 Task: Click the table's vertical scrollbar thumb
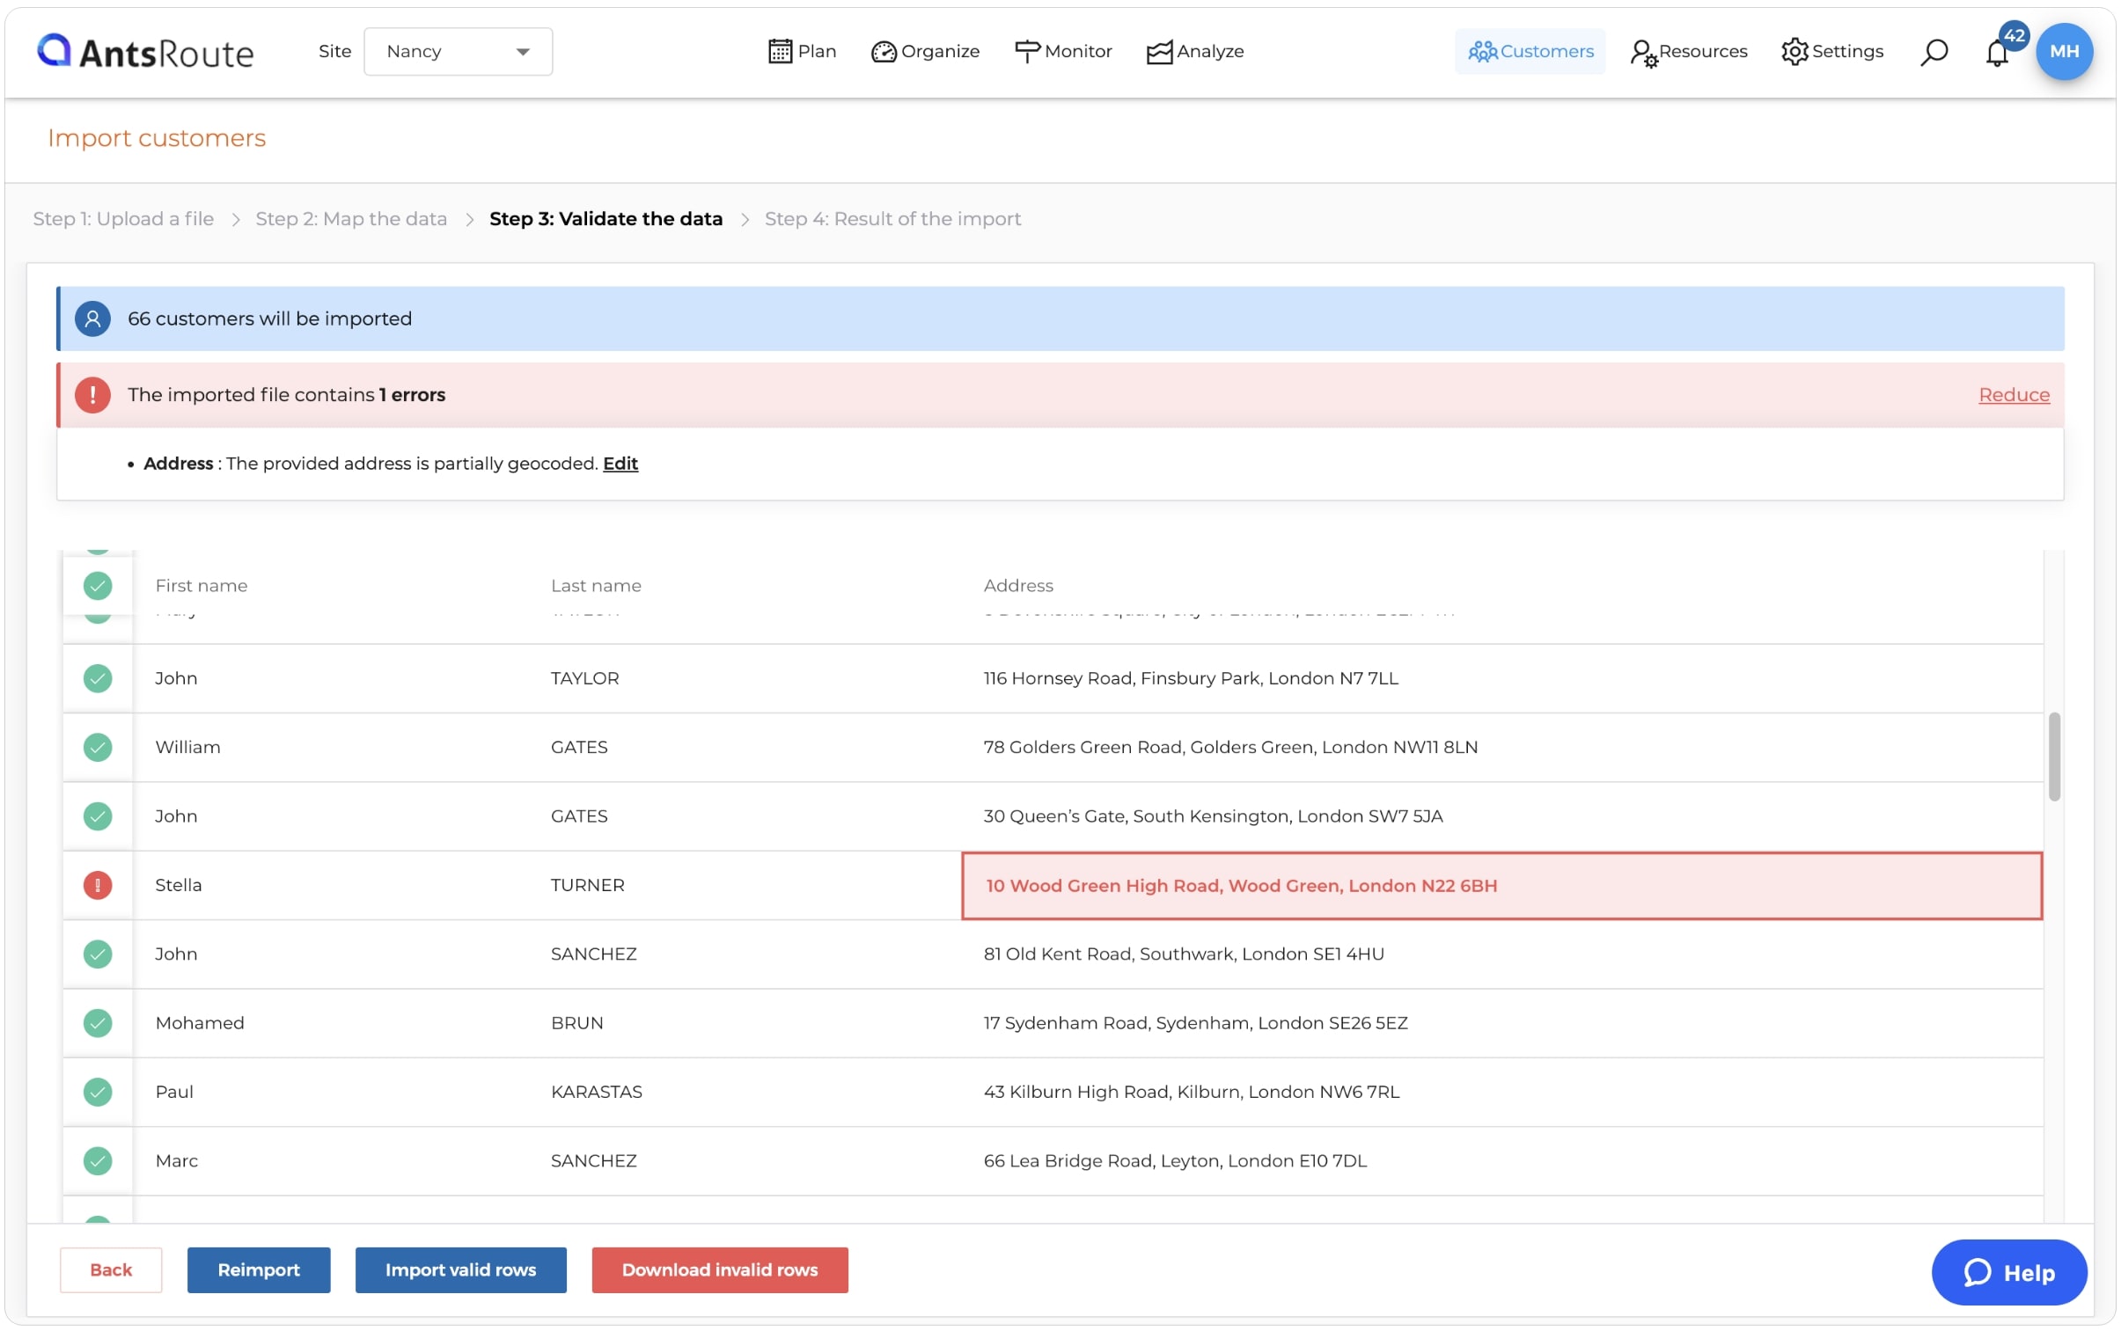click(x=2053, y=757)
